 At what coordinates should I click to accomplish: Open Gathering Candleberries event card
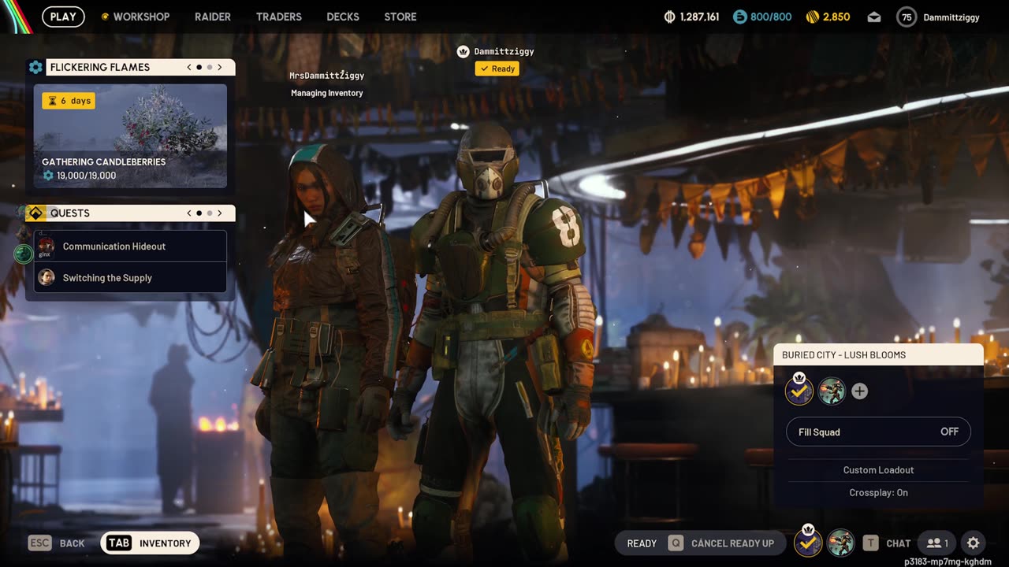130,136
